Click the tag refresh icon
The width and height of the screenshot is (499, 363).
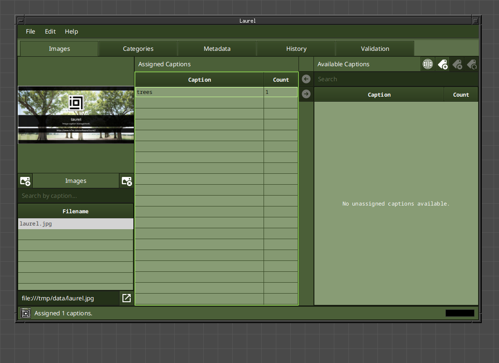pos(472,64)
